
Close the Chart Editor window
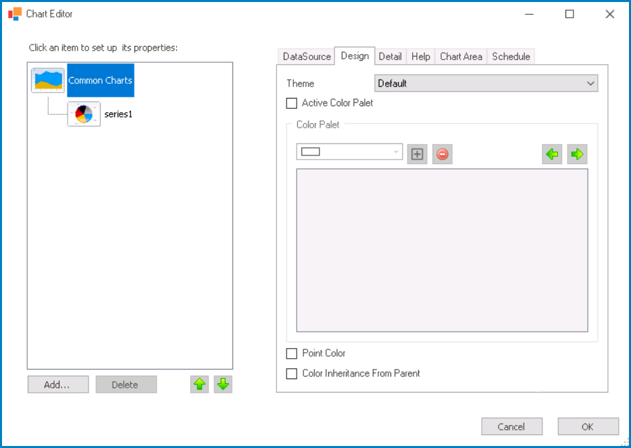click(609, 14)
